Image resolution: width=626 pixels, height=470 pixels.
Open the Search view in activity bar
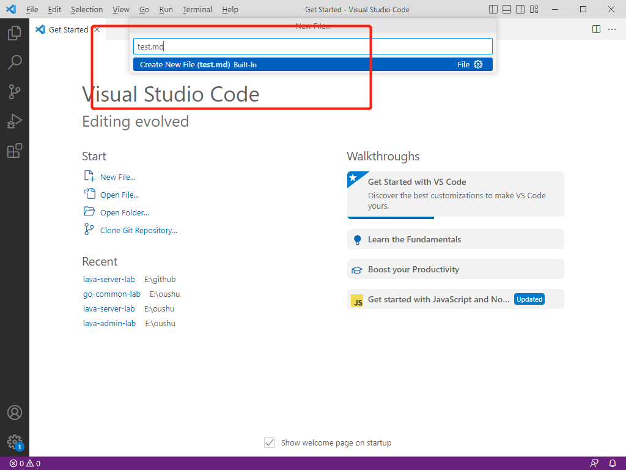(15, 62)
